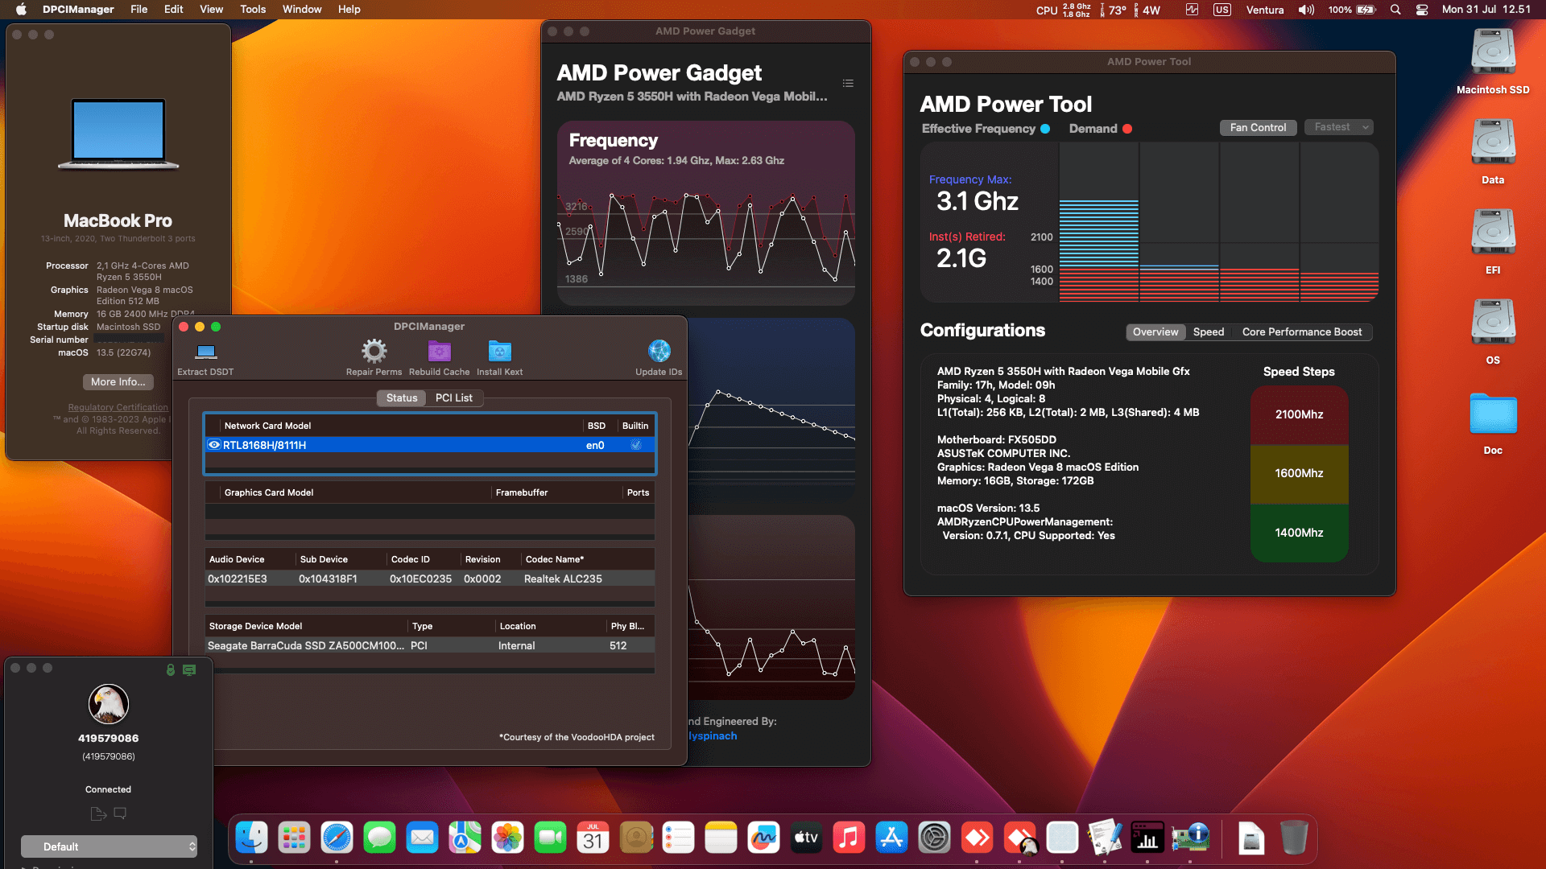Open the Tools menu in menu bar
The height and width of the screenshot is (869, 1546).
[x=253, y=10]
